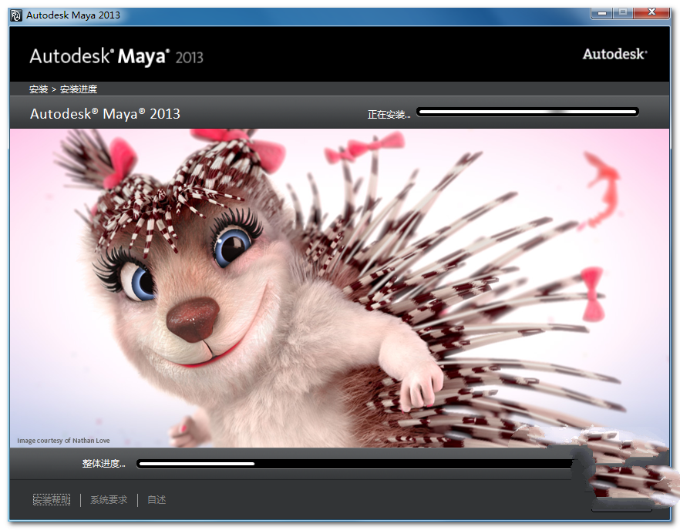
Task: Click the 正在安装 current install progress bar
Action: [x=527, y=112]
